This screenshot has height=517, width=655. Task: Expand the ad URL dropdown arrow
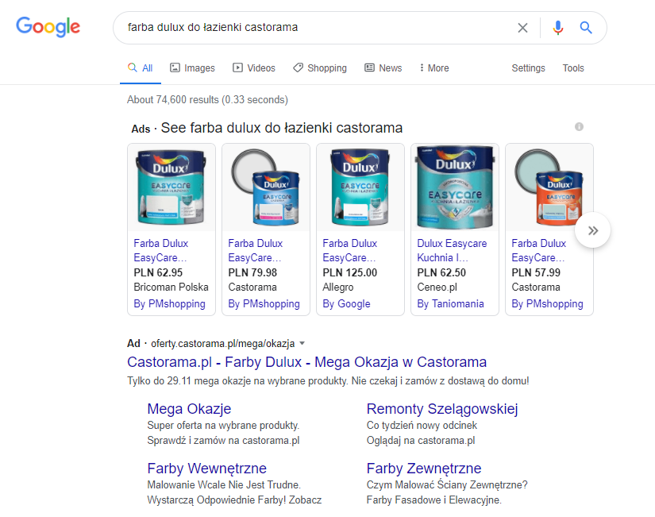[x=302, y=344]
